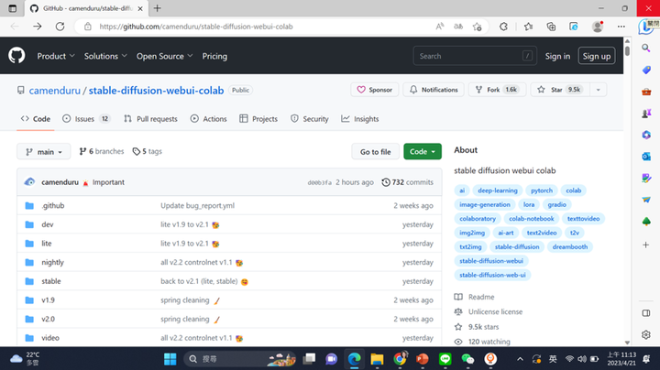Click the Go to file button

[376, 152]
